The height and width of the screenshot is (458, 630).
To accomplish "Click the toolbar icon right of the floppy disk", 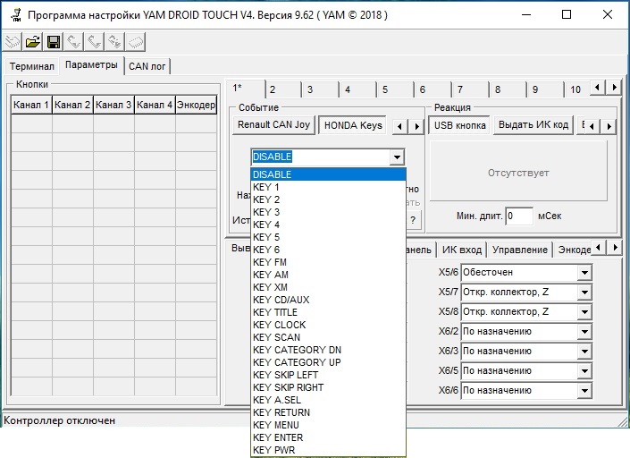I will (74, 41).
